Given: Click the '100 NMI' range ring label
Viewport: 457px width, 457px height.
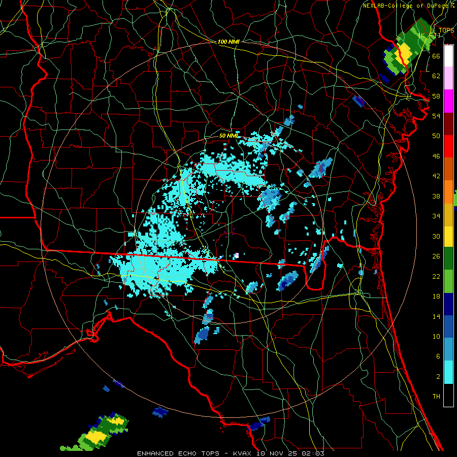Looking at the screenshot, I should pos(228,42).
